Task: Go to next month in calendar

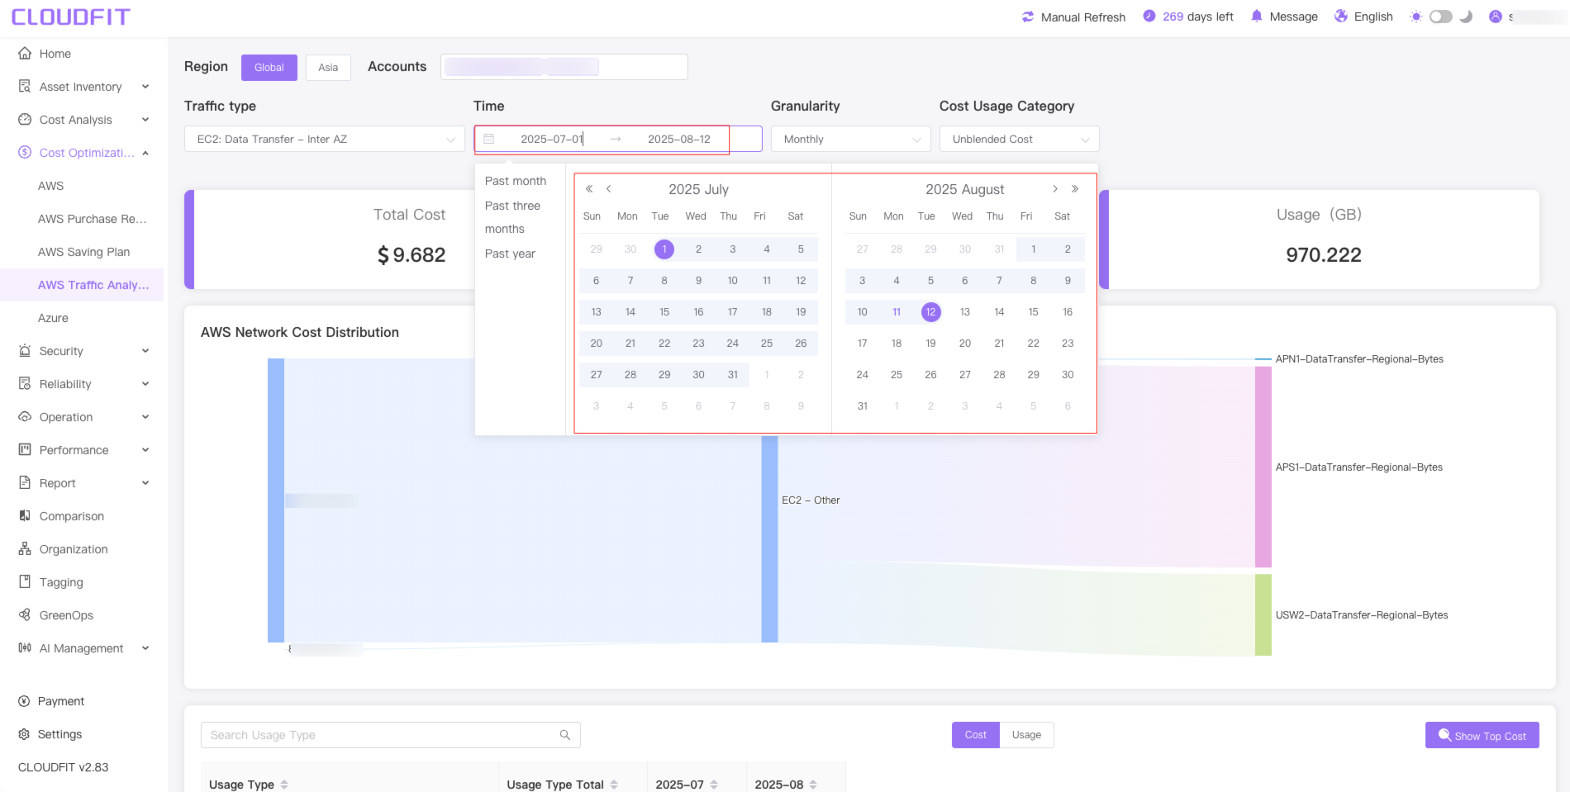Action: point(1055,189)
